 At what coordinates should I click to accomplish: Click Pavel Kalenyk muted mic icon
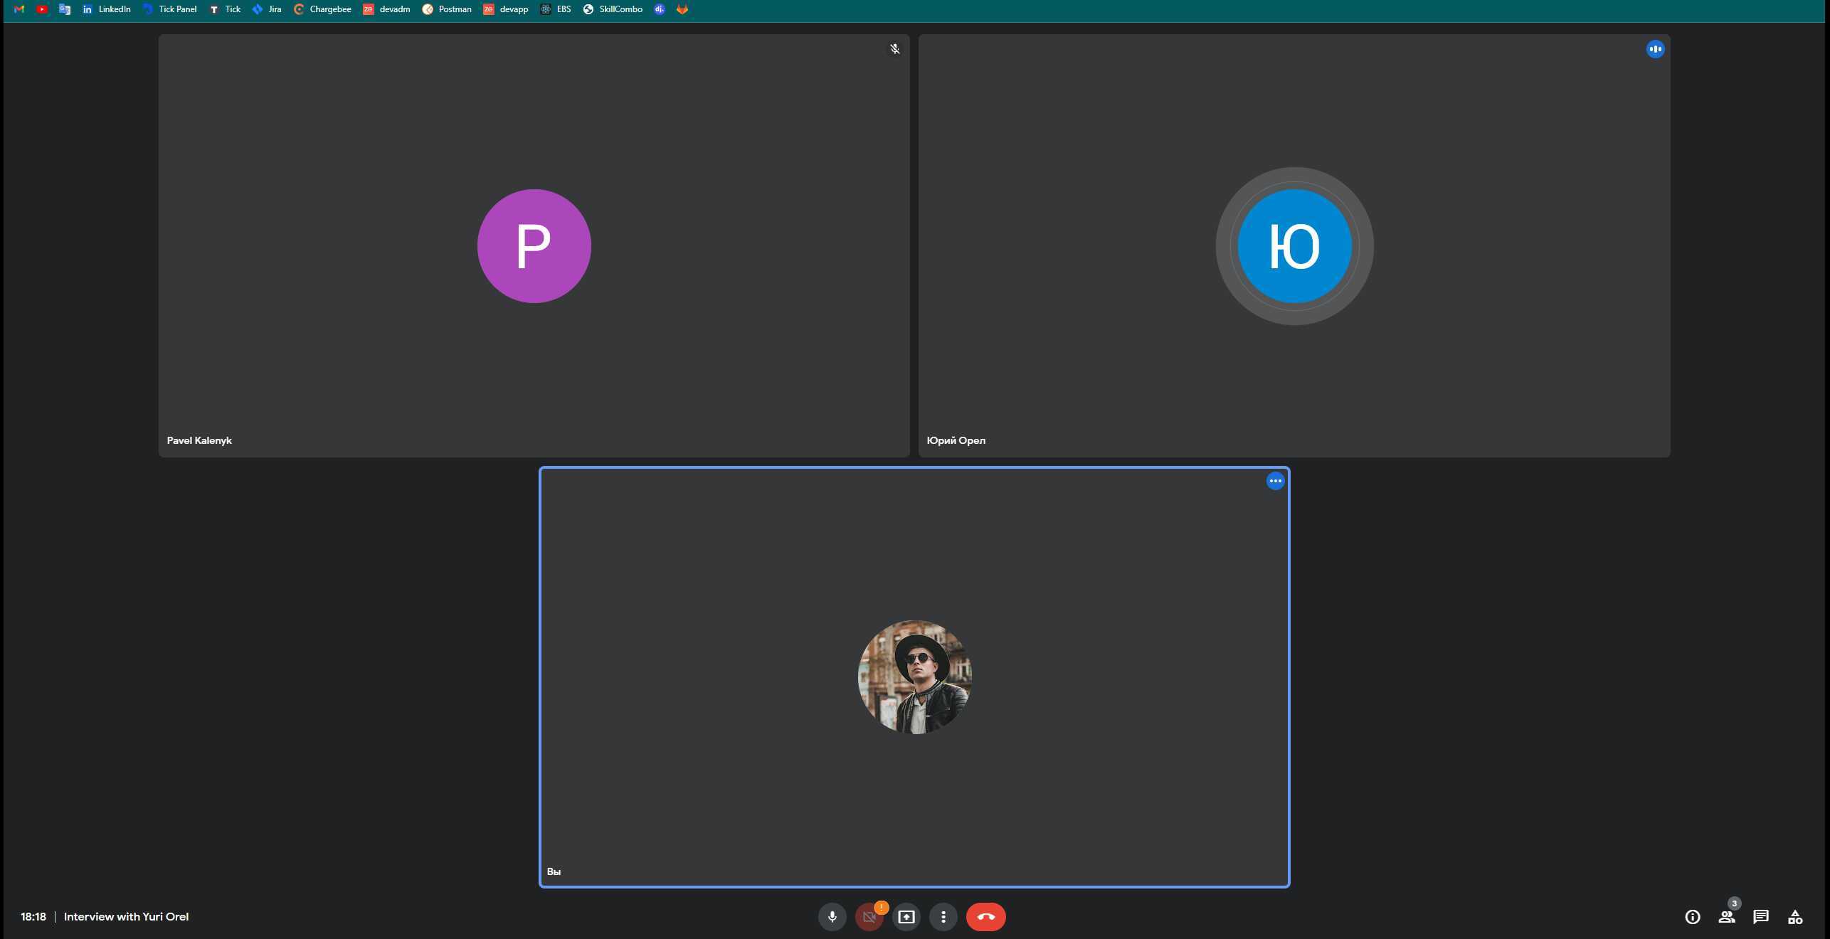point(894,49)
